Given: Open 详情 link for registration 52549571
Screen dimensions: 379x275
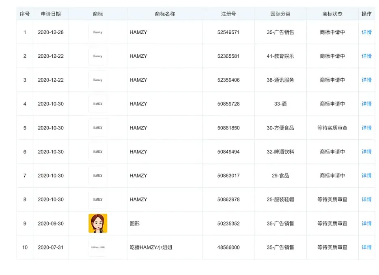Looking at the screenshot, I should click(x=366, y=32).
